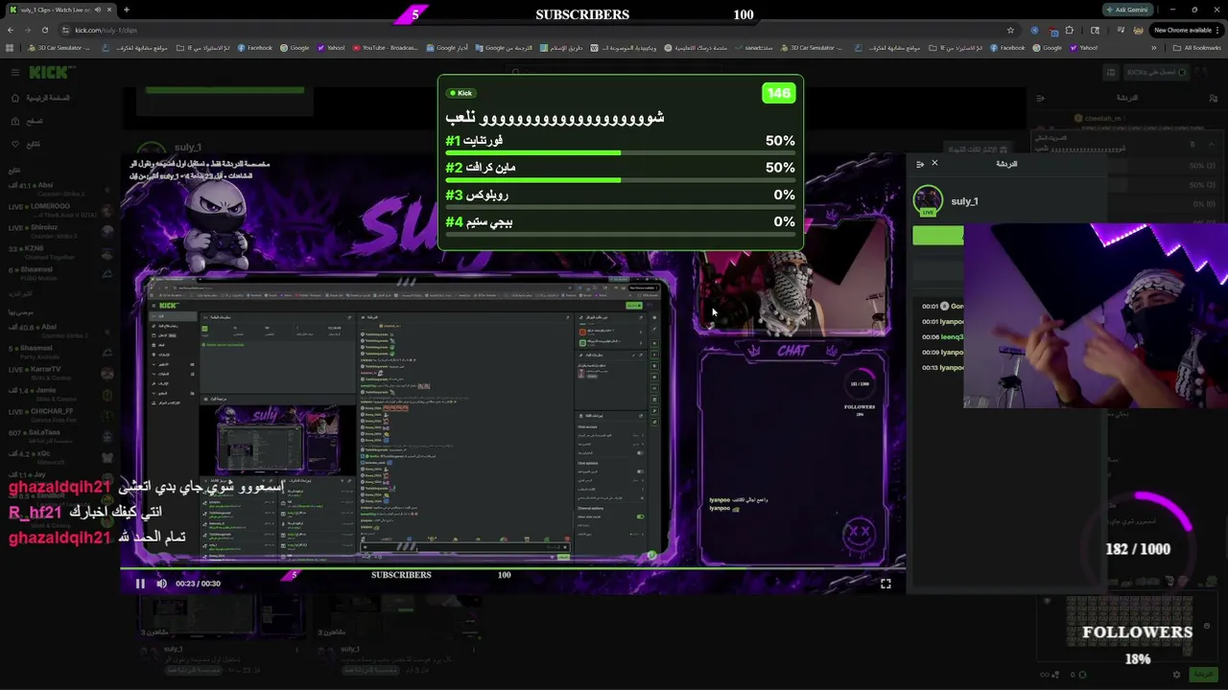Screen dimensions: 1228x690
Task: Open Chrome side panel icon
Action: pos(1095,30)
